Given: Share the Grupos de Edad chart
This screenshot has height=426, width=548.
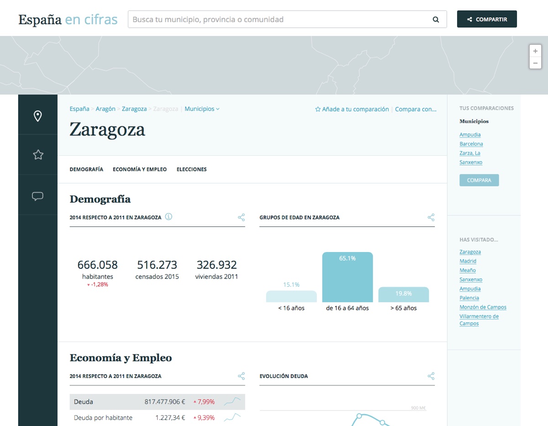Looking at the screenshot, I should click(431, 217).
